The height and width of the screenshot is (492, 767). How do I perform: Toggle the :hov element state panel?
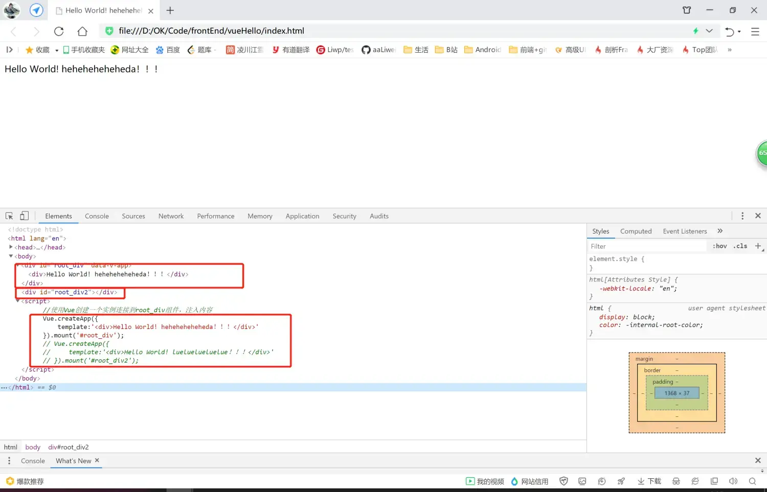(719, 246)
